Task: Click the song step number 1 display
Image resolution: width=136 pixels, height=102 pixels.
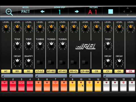Action: [x=59, y=12]
